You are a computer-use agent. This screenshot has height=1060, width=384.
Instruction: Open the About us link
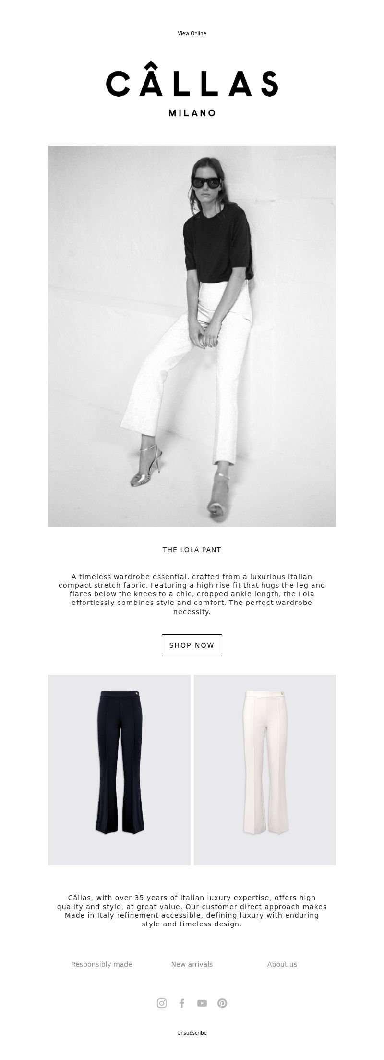pos(282,964)
